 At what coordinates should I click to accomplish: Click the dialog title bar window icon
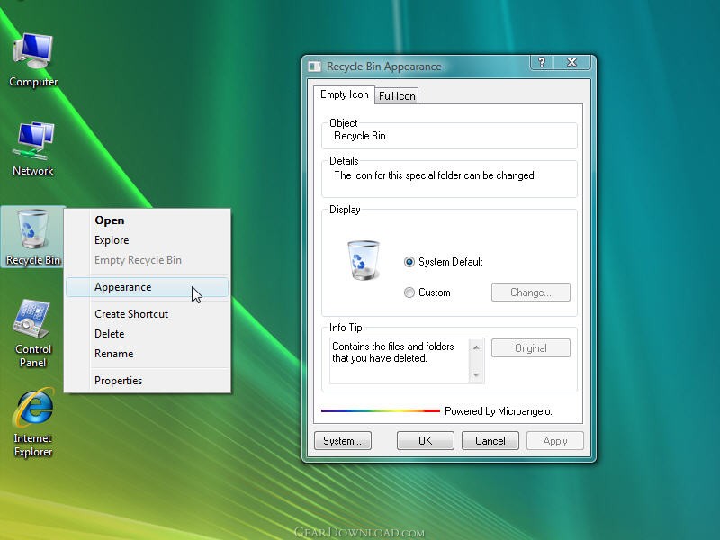pyautogui.click(x=314, y=67)
